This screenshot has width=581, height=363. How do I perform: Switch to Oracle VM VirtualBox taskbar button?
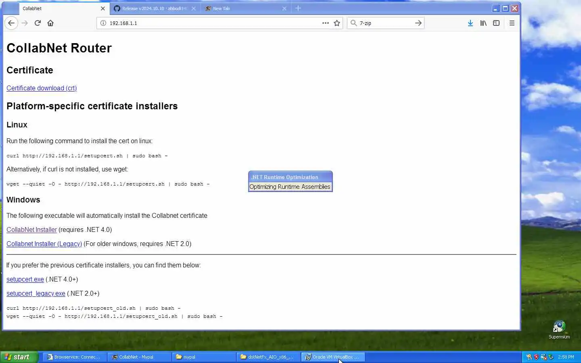333,357
